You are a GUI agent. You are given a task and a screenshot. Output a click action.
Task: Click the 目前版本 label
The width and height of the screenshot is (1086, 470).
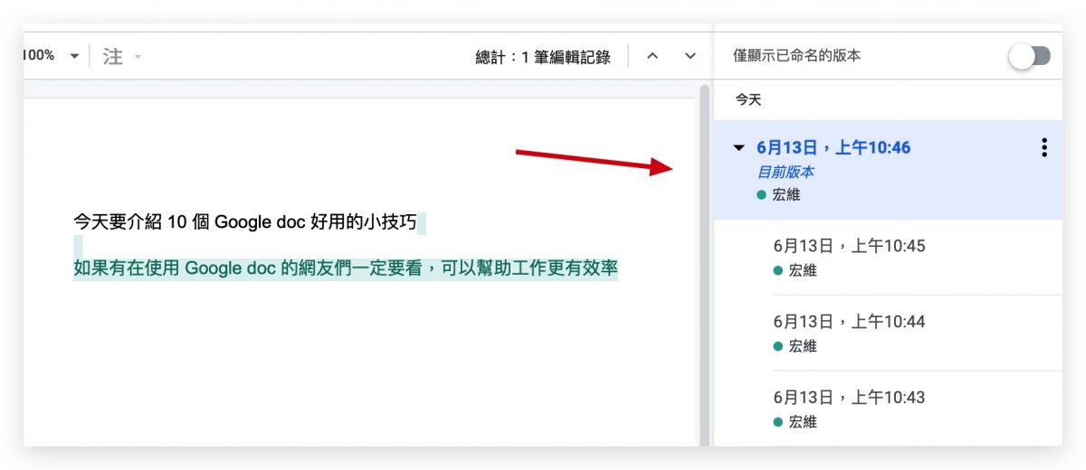(786, 172)
